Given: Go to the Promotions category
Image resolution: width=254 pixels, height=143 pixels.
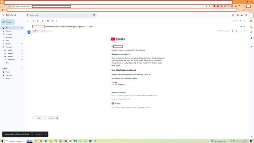Looking at the screenshot, I should 11,59.
